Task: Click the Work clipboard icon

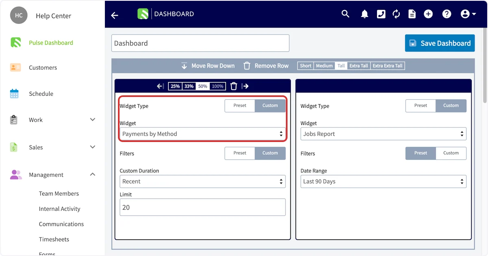Action: [x=14, y=120]
